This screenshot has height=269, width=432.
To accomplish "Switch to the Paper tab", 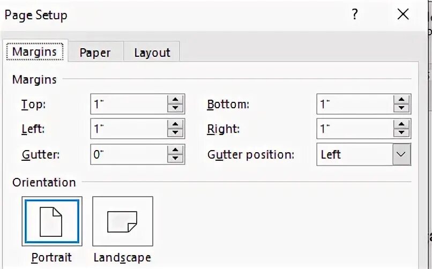I will tap(95, 53).
